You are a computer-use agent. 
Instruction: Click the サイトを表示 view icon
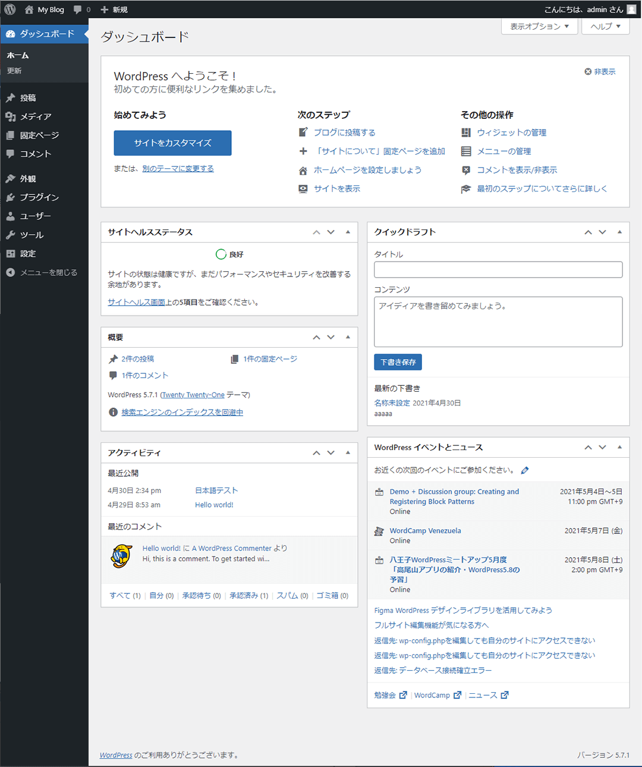303,188
